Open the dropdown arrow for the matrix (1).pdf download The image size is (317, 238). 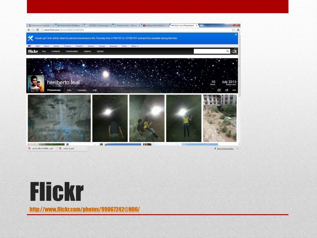pyautogui.click(x=87, y=148)
